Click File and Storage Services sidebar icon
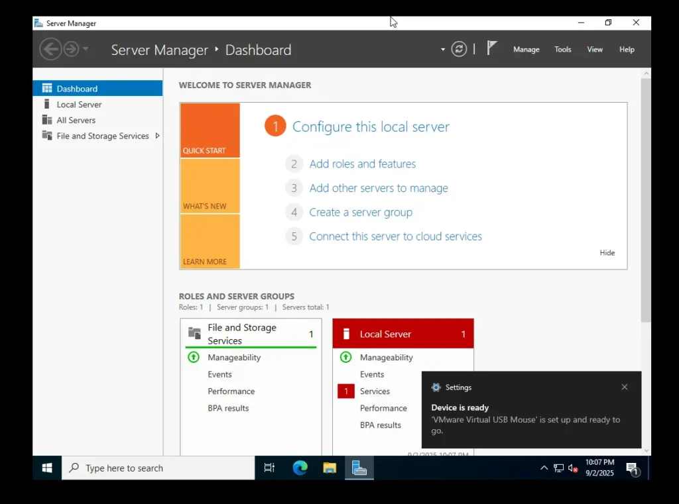Viewport: 679px width, 504px height. pyautogui.click(x=47, y=135)
